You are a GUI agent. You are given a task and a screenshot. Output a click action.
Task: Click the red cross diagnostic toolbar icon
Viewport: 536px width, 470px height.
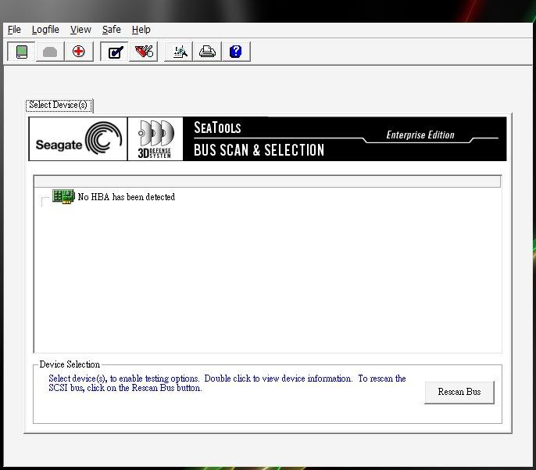click(x=79, y=52)
